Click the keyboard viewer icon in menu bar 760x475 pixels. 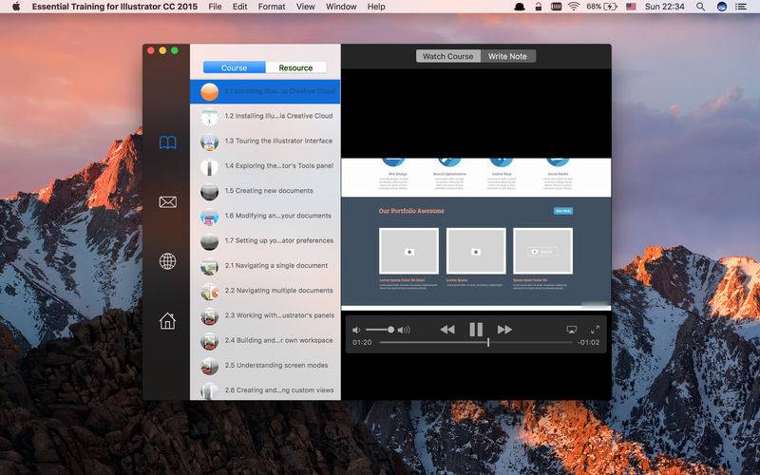click(x=556, y=7)
